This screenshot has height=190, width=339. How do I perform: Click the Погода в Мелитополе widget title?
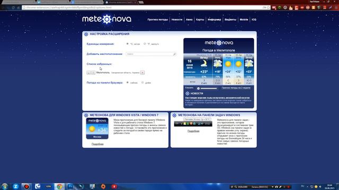219,50
